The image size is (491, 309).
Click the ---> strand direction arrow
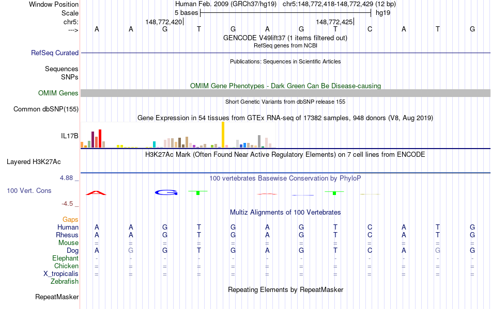tap(73, 30)
